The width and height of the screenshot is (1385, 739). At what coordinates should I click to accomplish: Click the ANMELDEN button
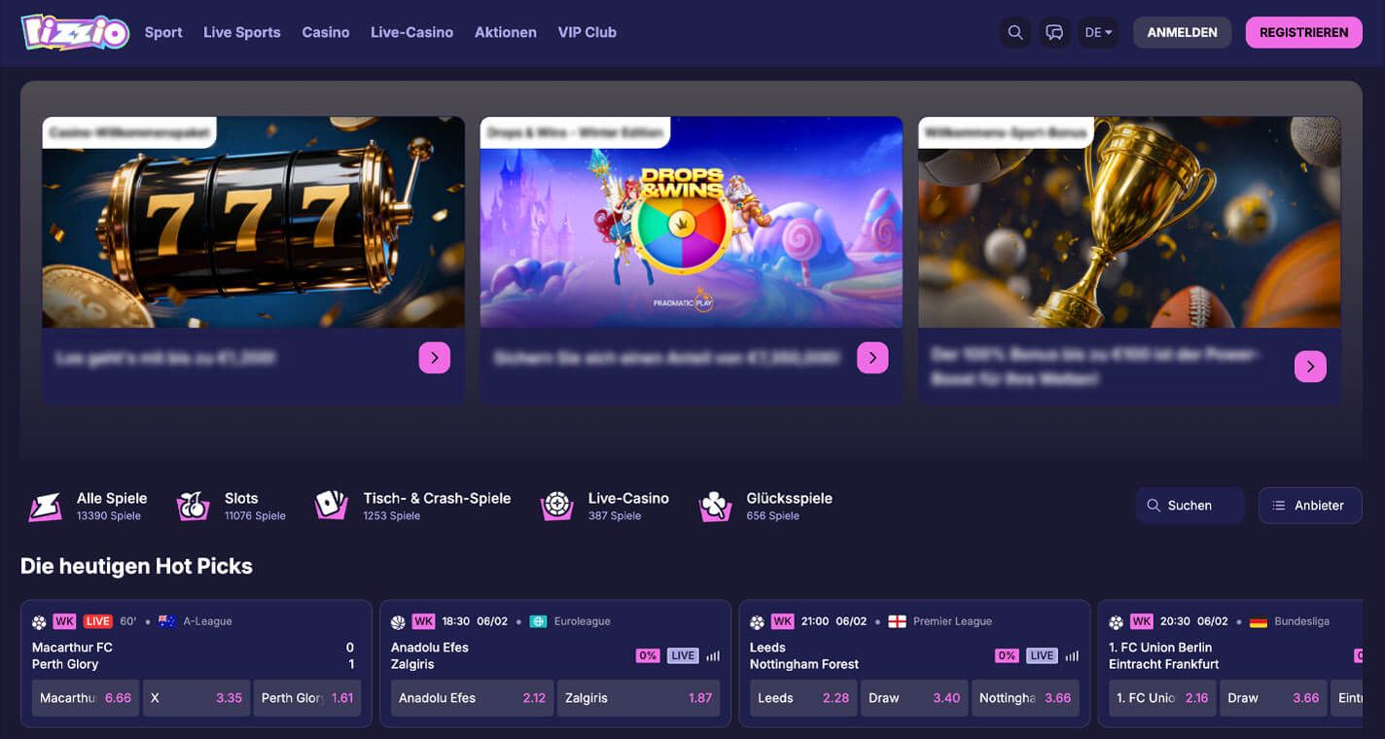[1182, 32]
